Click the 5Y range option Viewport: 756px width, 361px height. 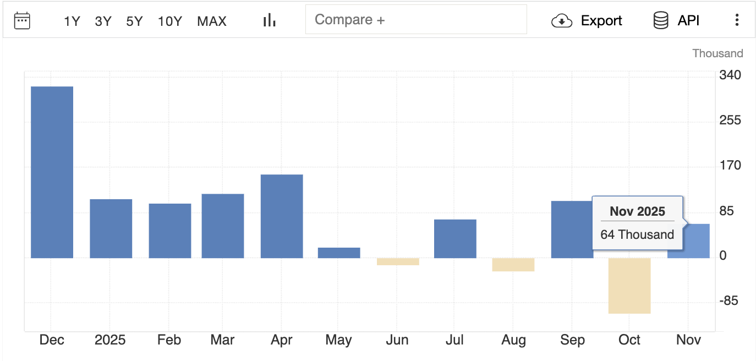coord(134,21)
